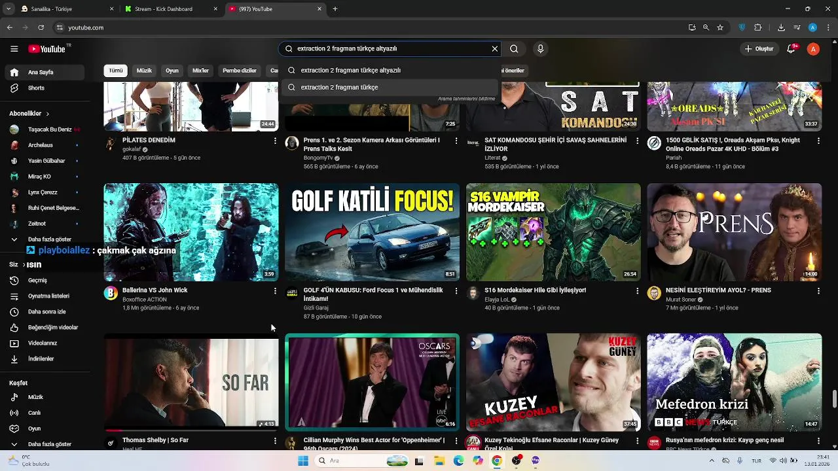This screenshot has width=838, height=471.
Task: Open Mefedron krizi BBC News thumbnail
Action: pos(735,383)
